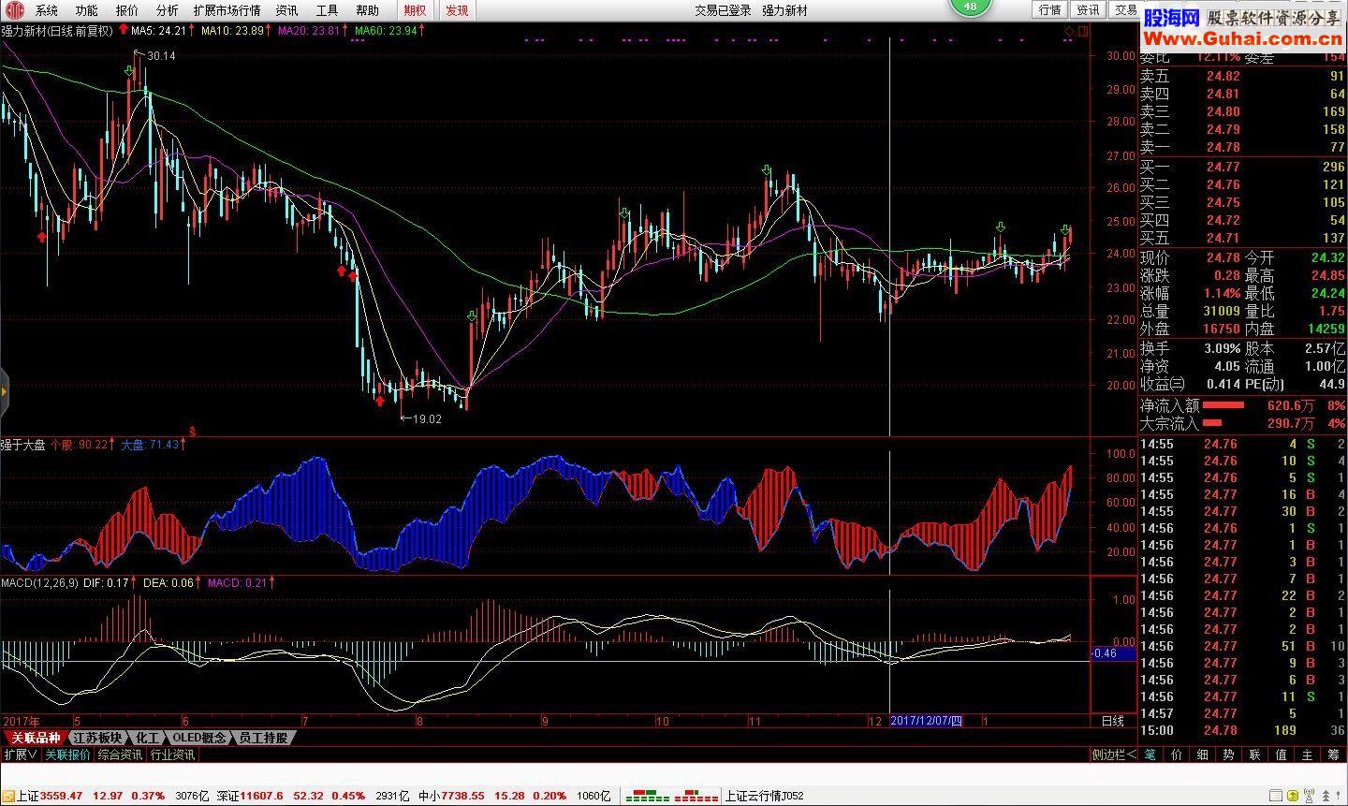Click the small red $ marker below chart
Screen dimensions: 1348x806
192,432
